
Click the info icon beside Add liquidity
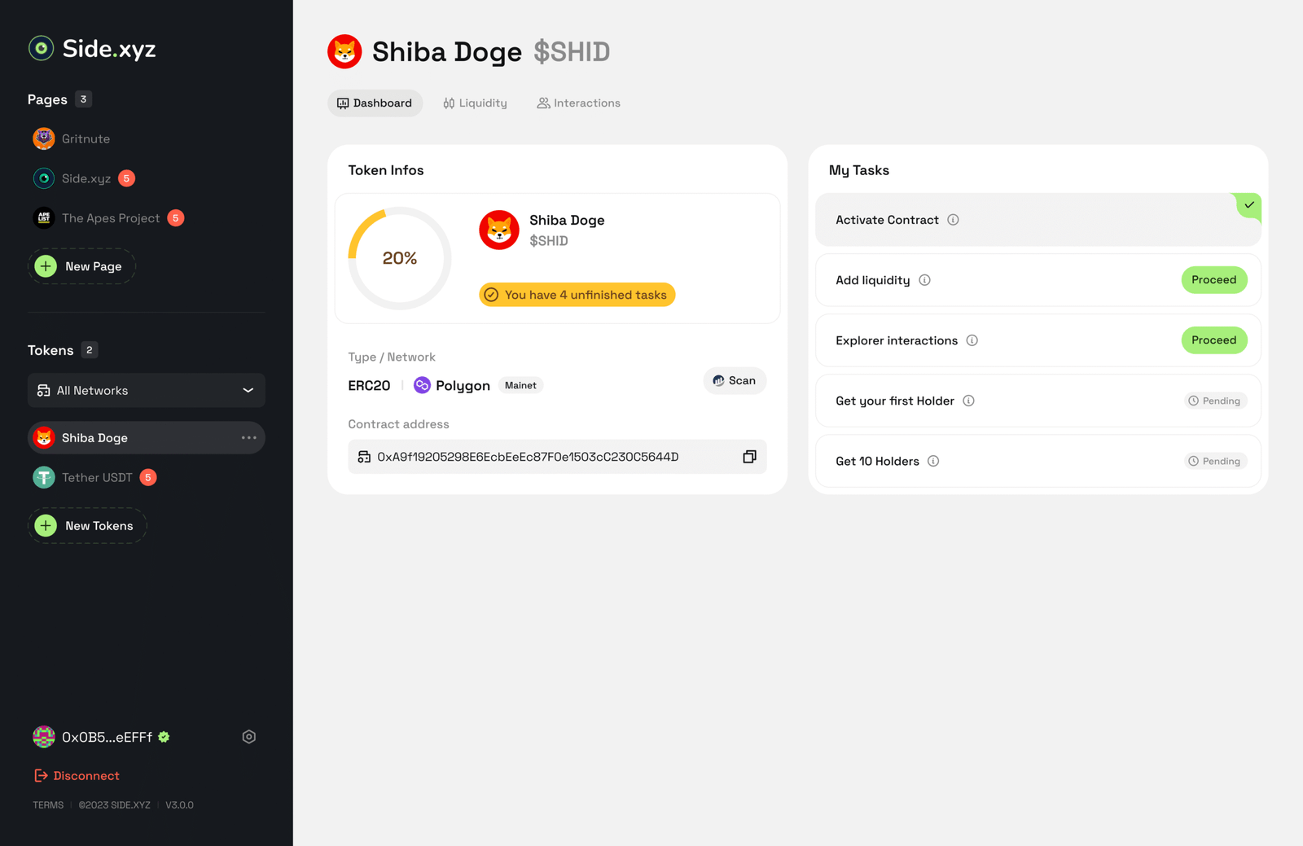tap(924, 280)
